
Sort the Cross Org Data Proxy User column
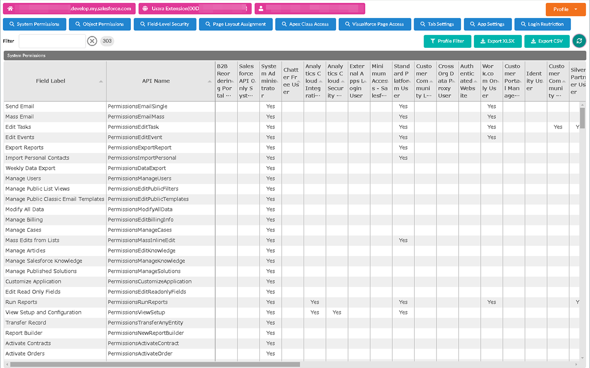(x=454, y=81)
